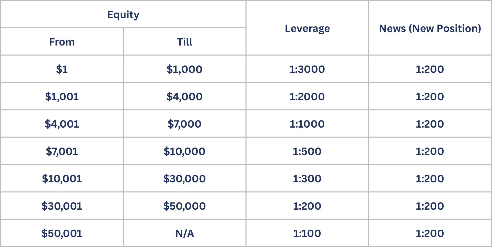Screen dimensions: 492x247
Task: Select the Leverage column header
Action: [307, 28]
